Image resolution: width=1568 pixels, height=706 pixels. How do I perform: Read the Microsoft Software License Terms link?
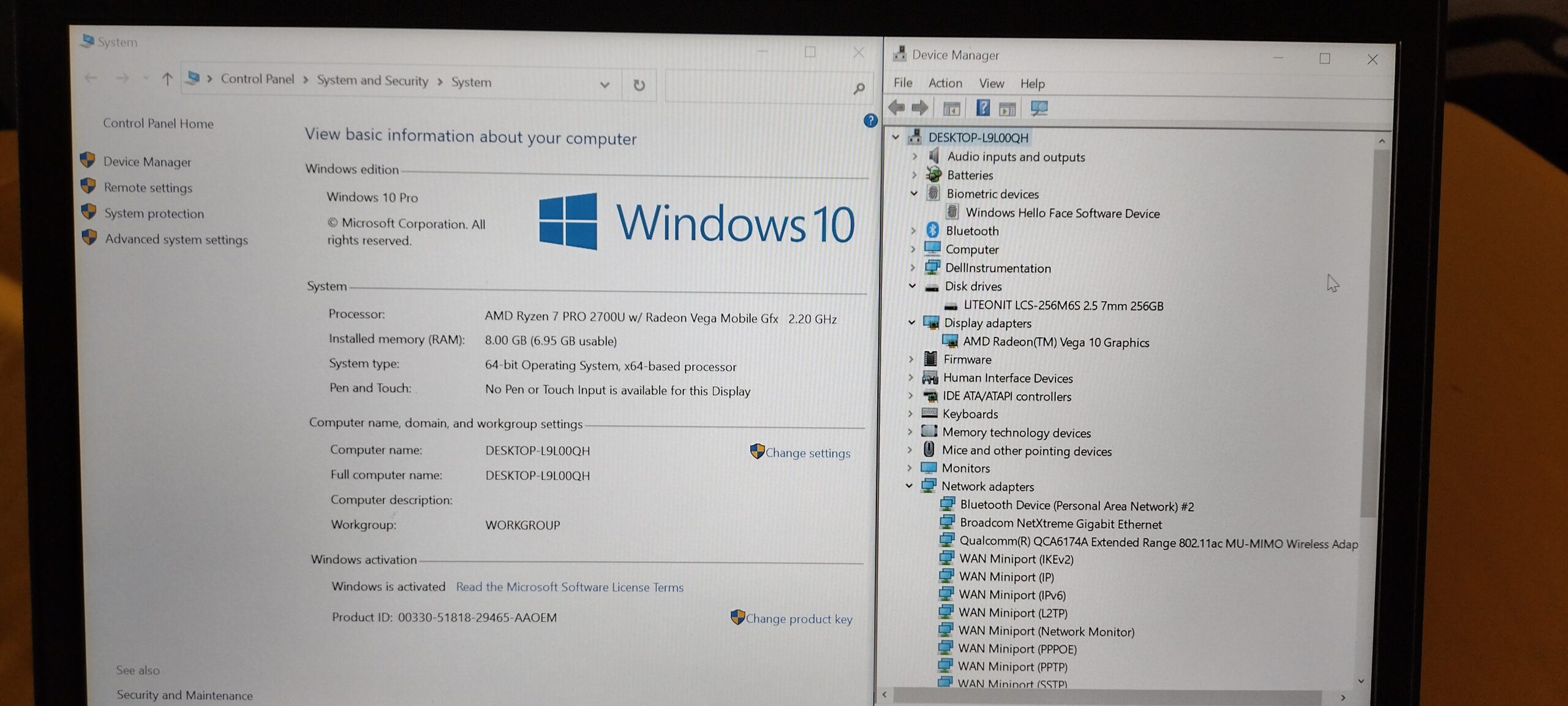click(x=570, y=587)
